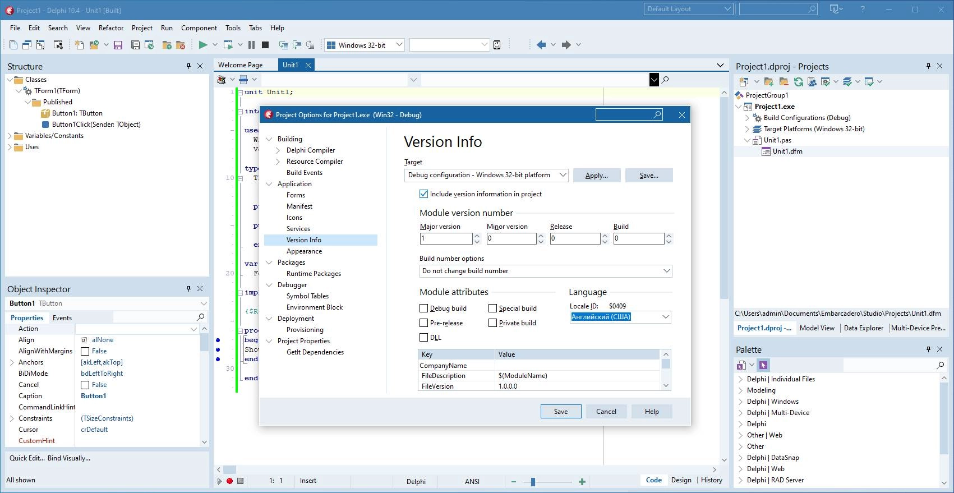Click the Add New Project icon in Projects panel
Image resolution: width=954 pixels, height=493 pixels.
[x=744, y=81]
